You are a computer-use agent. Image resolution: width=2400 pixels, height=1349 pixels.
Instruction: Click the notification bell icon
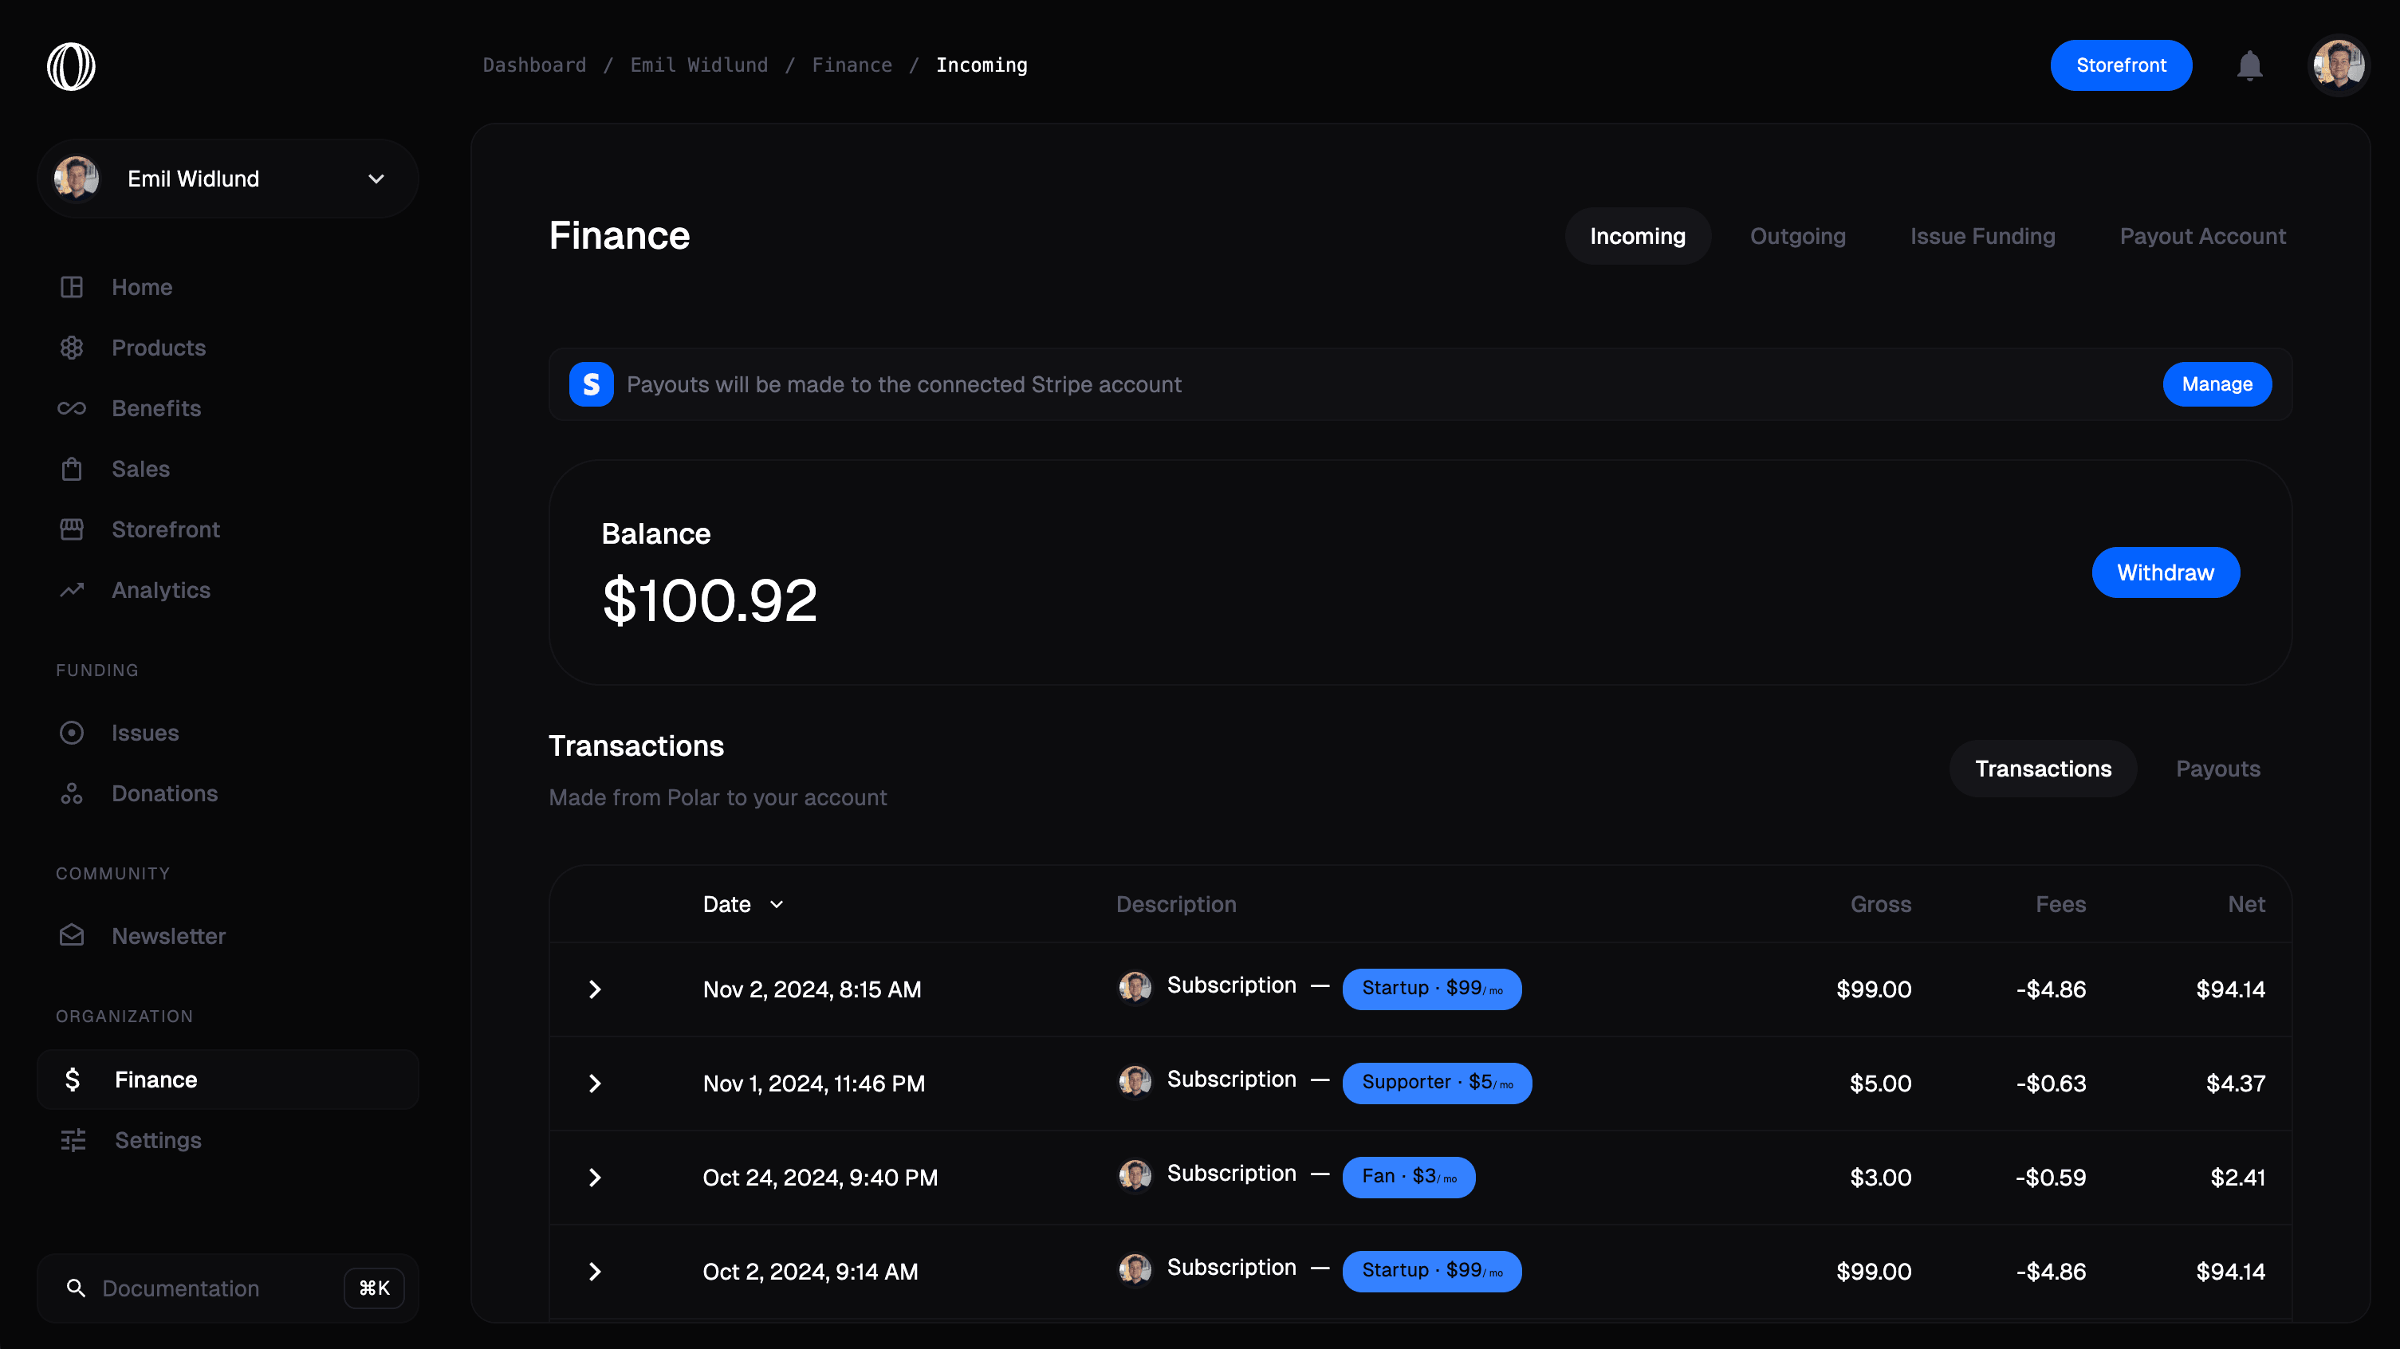[x=2250, y=65]
